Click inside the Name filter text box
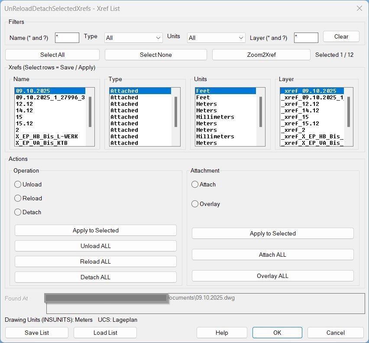 coord(67,38)
